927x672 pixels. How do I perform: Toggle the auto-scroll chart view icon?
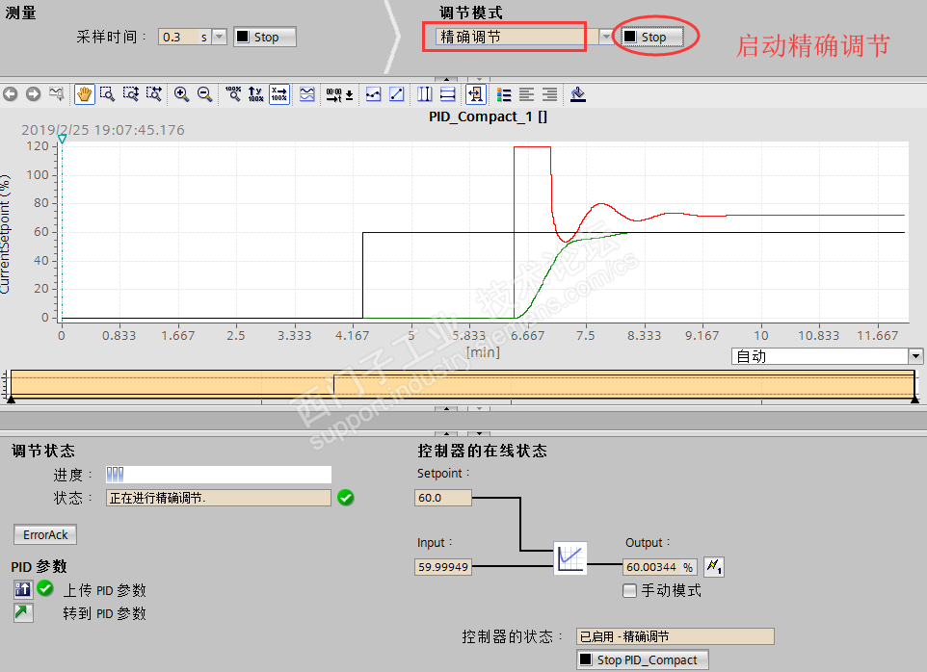click(x=476, y=94)
